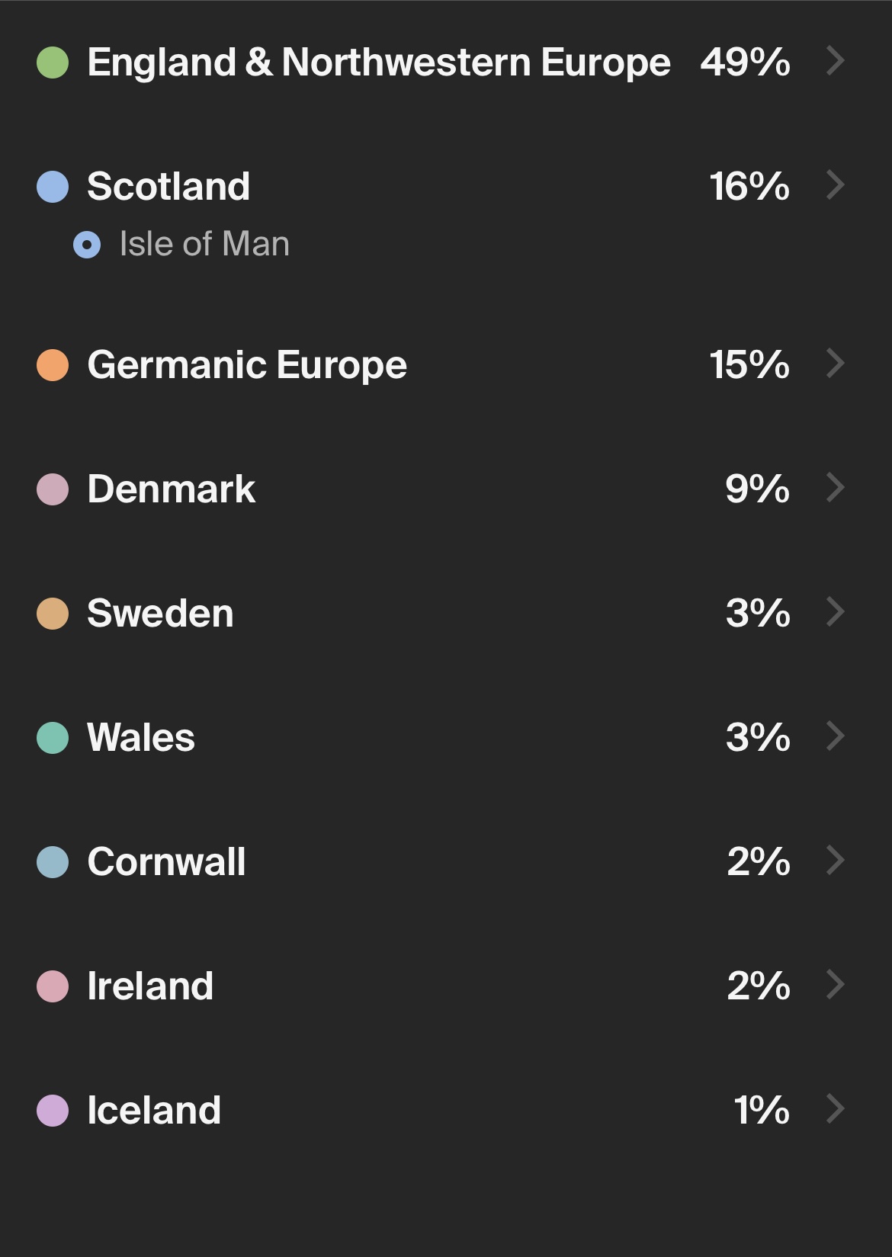The height and width of the screenshot is (1257, 892).
Task: Expand the England & Northwestern Europe chevron
Action: (x=836, y=61)
